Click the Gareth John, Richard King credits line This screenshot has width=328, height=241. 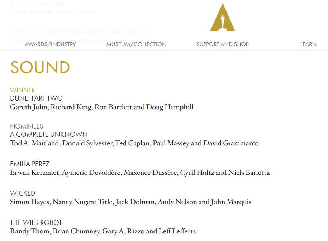point(102,107)
